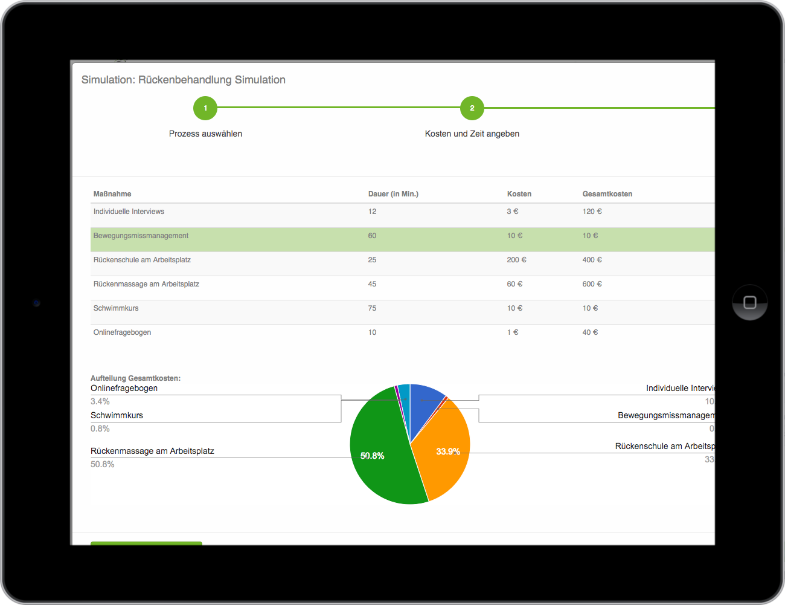Select the Onlinefragebogen table row name
This screenshot has width=785, height=605.
pyautogui.click(x=122, y=332)
